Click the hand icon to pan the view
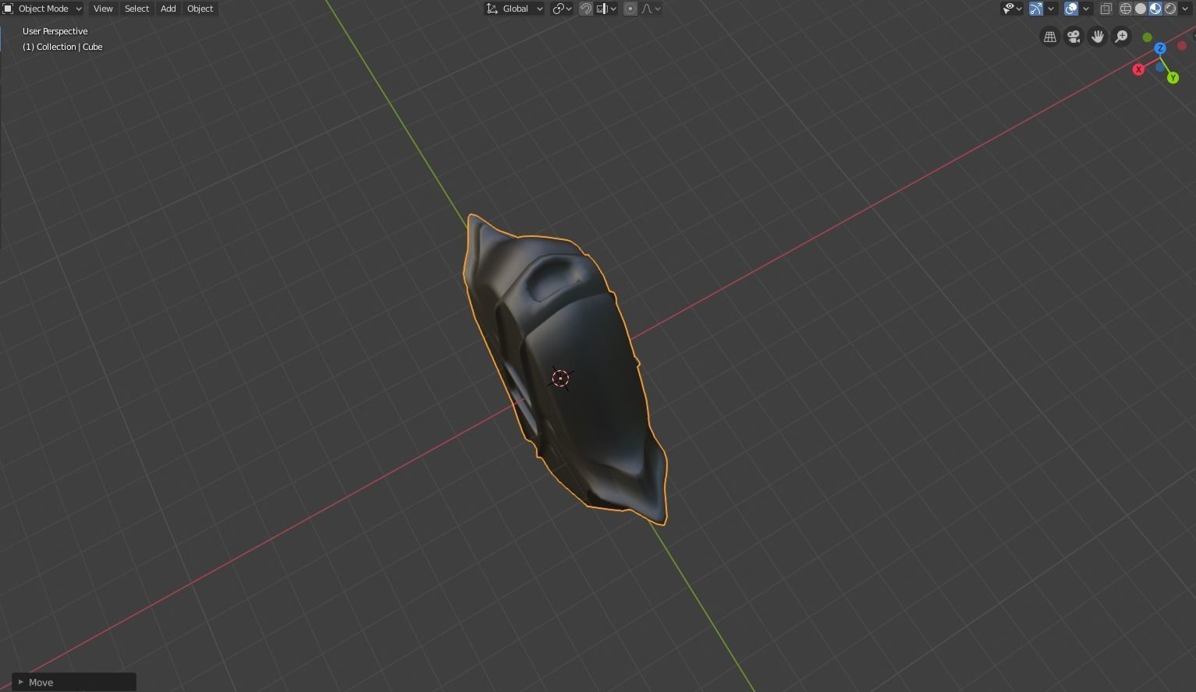The width and height of the screenshot is (1196, 692). point(1097,37)
